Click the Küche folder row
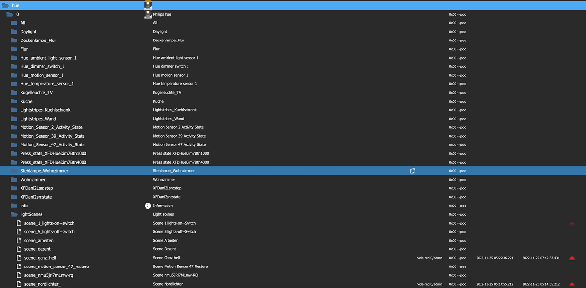 pyautogui.click(x=27, y=101)
